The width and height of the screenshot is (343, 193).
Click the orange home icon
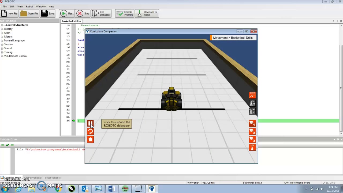(90, 139)
